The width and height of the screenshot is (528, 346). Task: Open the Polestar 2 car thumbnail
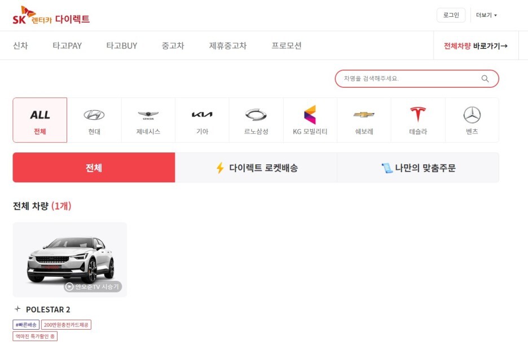pyautogui.click(x=70, y=260)
